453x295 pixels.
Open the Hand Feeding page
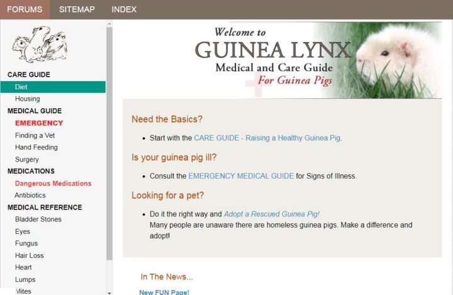pyautogui.click(x=36, y=147)
